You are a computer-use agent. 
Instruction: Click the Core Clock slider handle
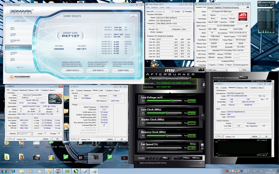pyautogui.click(x=166, y=113)
